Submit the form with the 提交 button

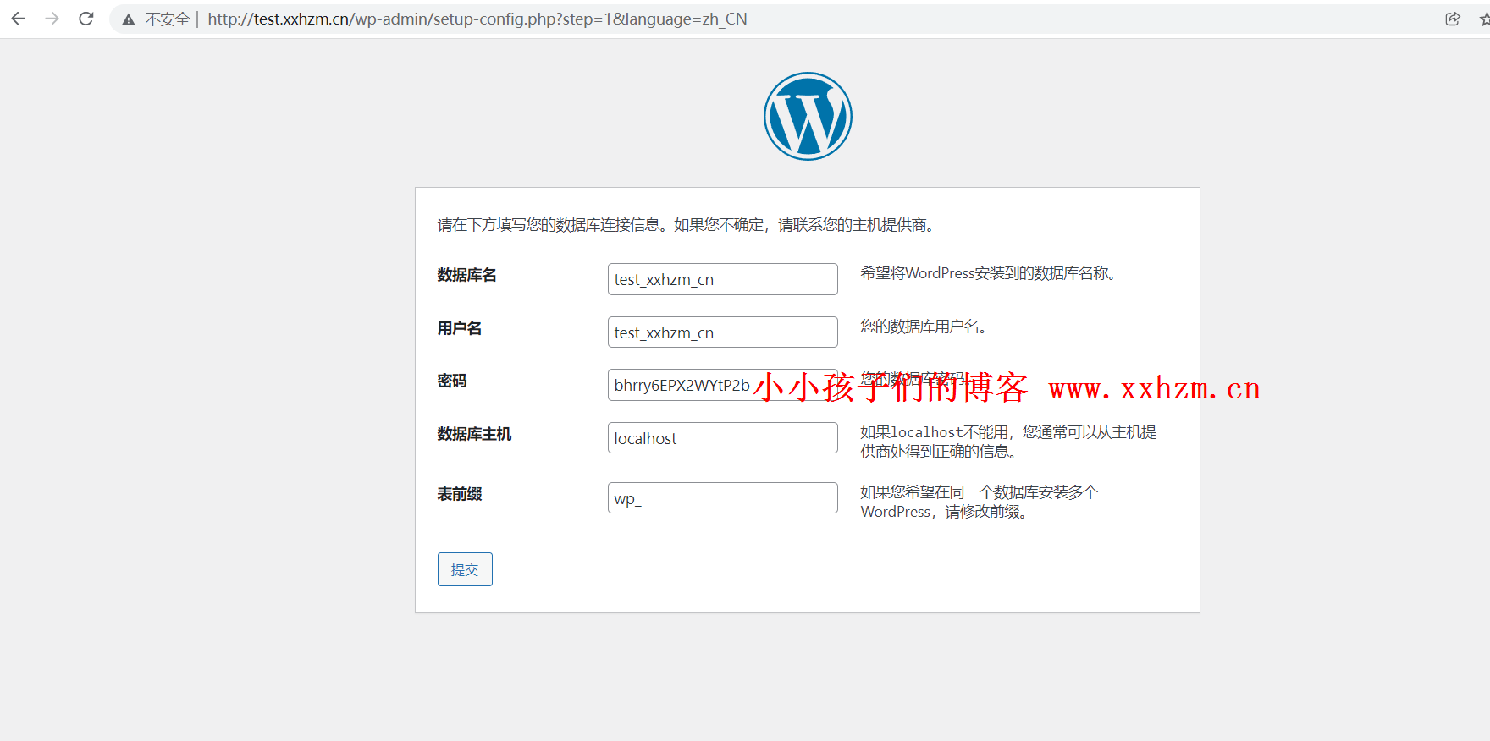tap(465, 569)
